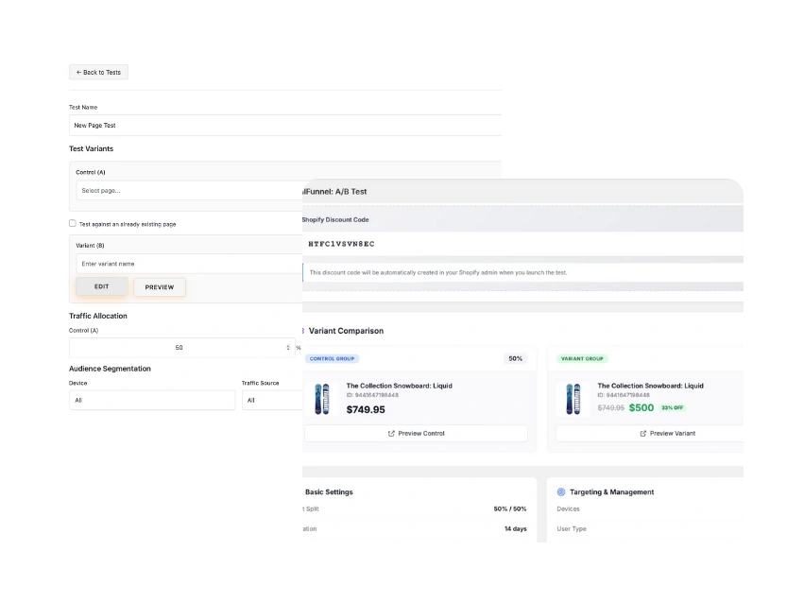Click the Preview Variant button

coord(666,434)
